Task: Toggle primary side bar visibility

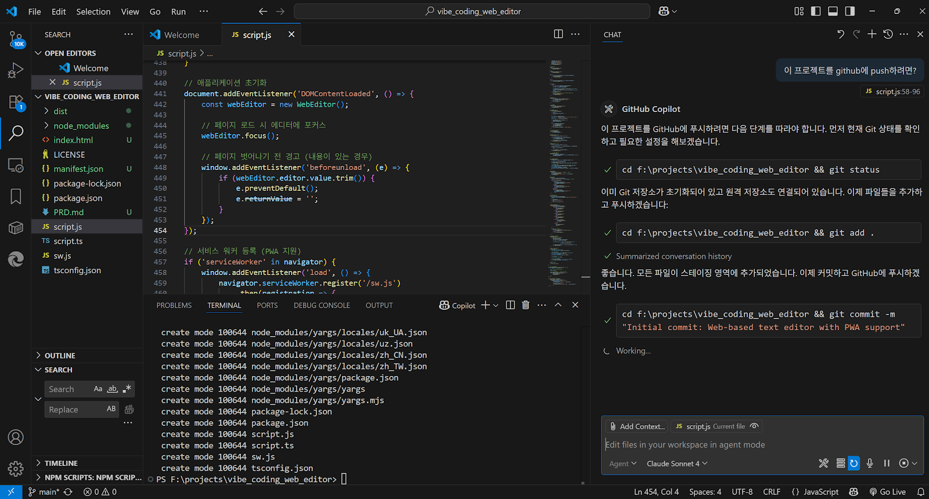Action: click(x=816, y=11)
